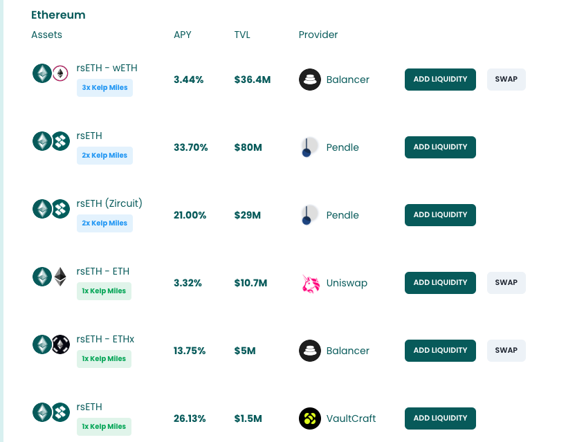Click the wETH token icon in first row
This screenshot has width=566, height=442.
(60, 73)
